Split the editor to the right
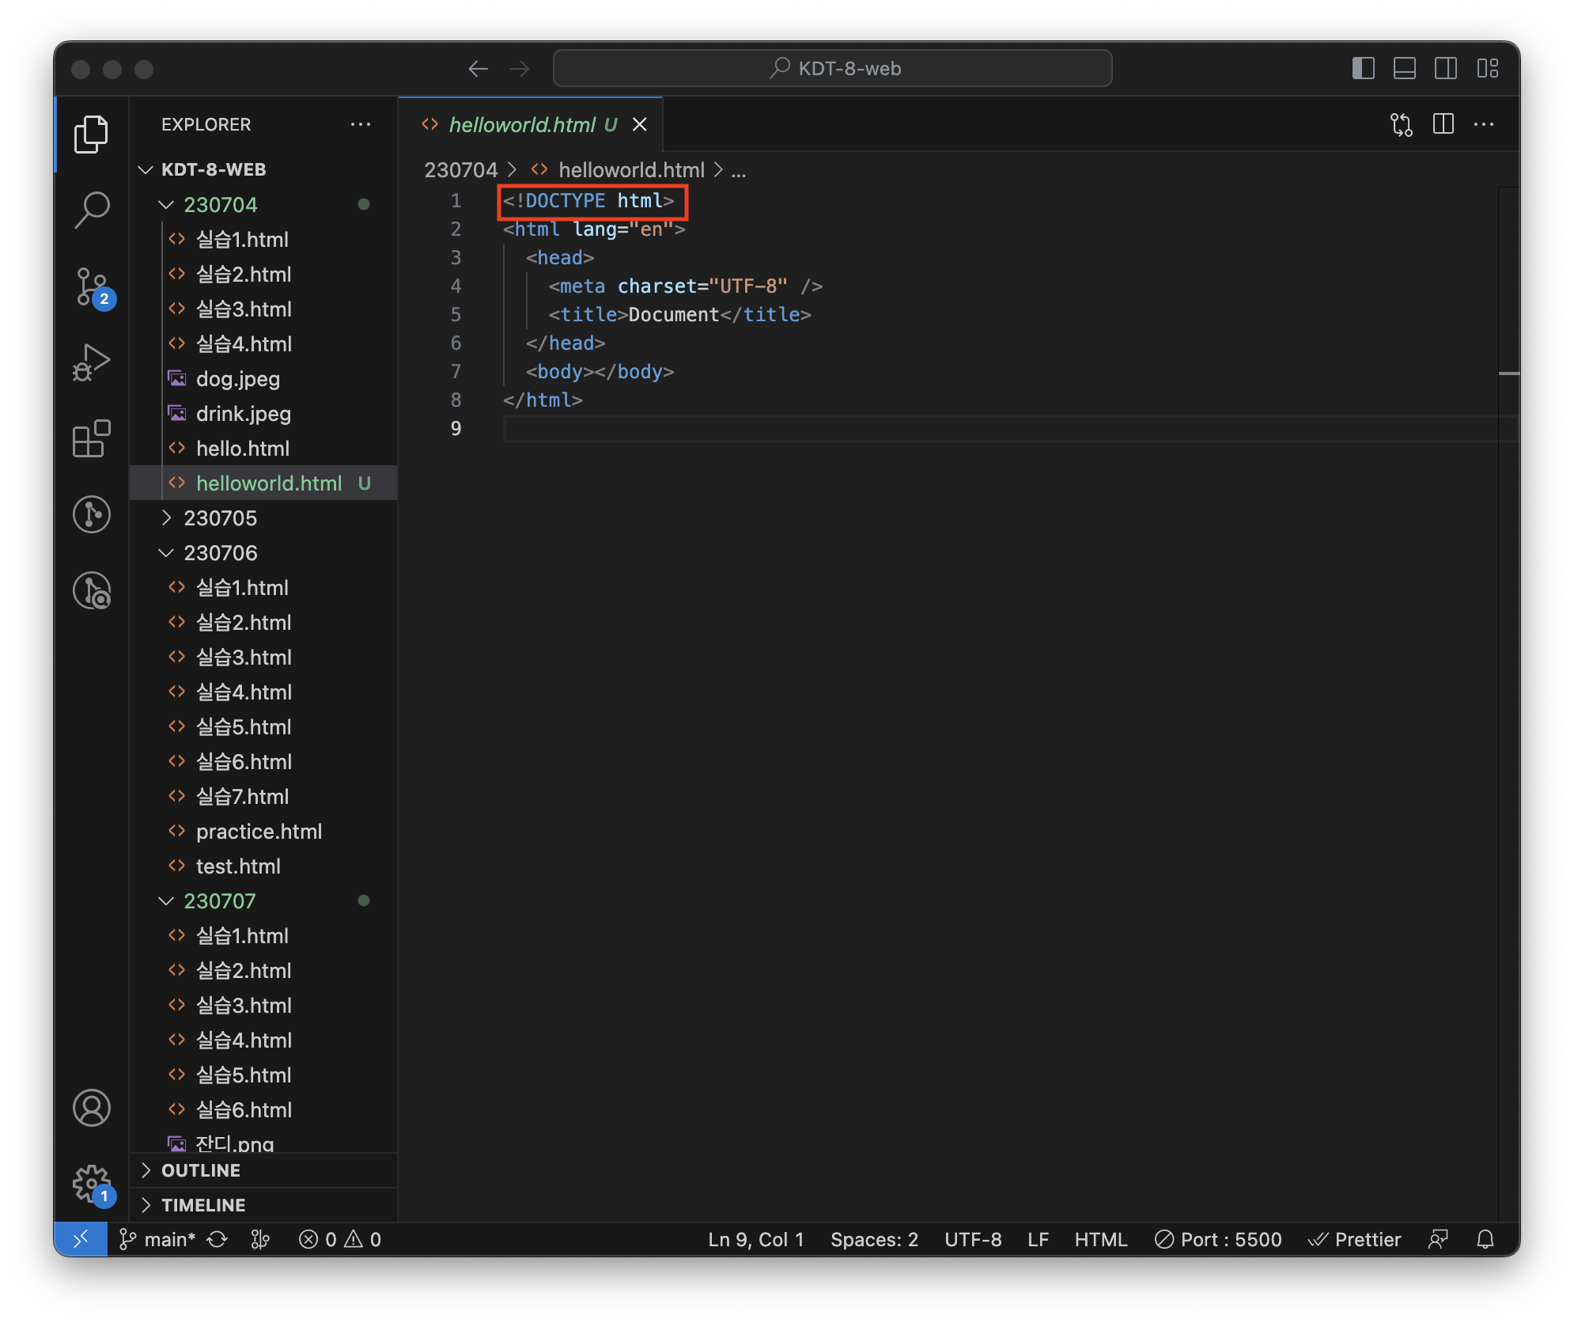 (x=1443, y=124)
